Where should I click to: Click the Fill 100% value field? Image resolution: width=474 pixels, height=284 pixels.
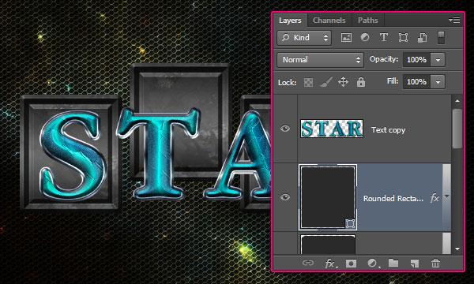pos(416,82)
